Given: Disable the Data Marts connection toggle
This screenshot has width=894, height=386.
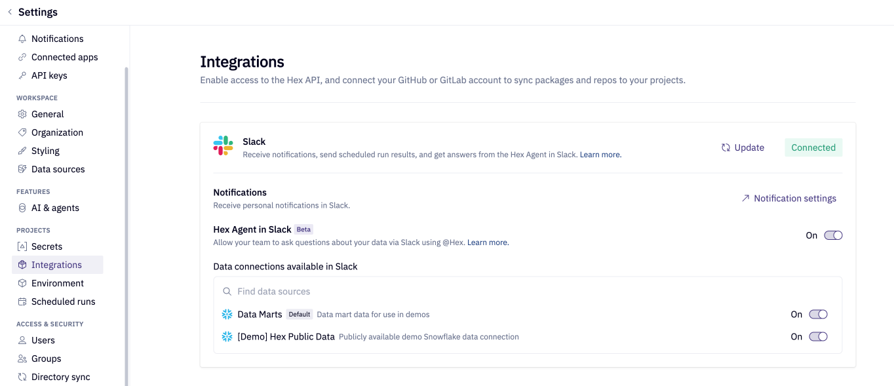Looking at the screenshot, I should (818, 314).
